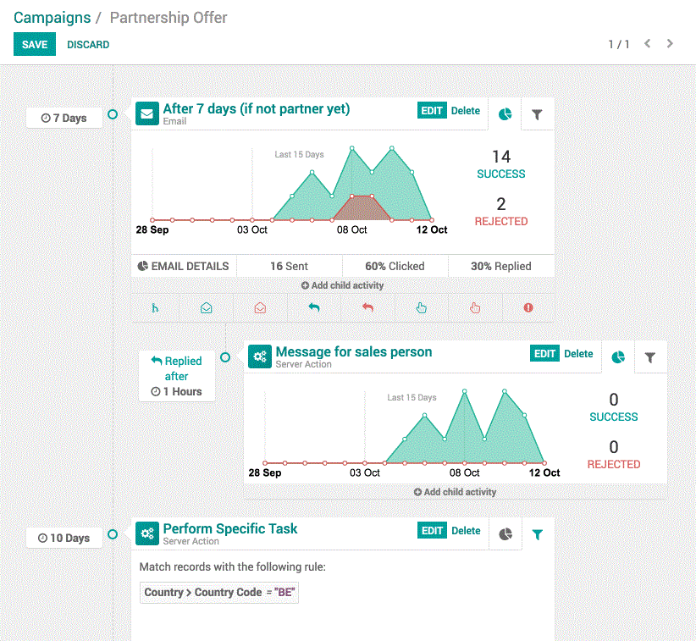Show graph tab of After 7 days activity
The width and height of the screenshot is (696, 641).
tap(505, 114)
